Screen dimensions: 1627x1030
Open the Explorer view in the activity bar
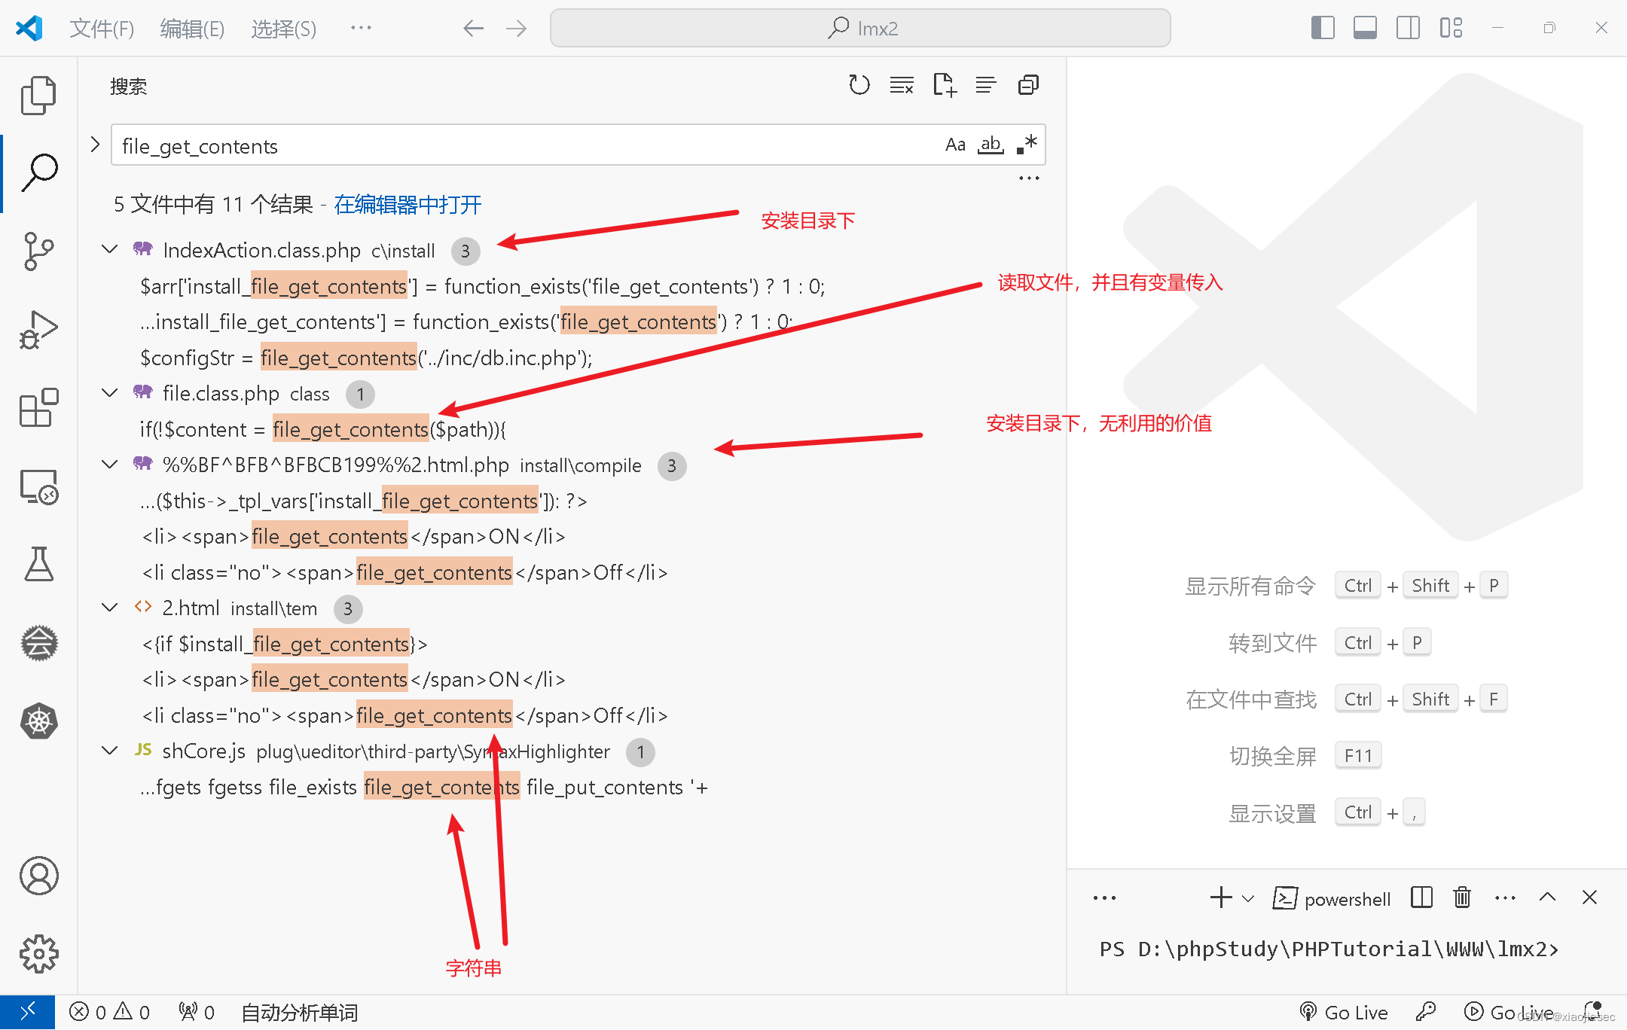click(38, 95)
